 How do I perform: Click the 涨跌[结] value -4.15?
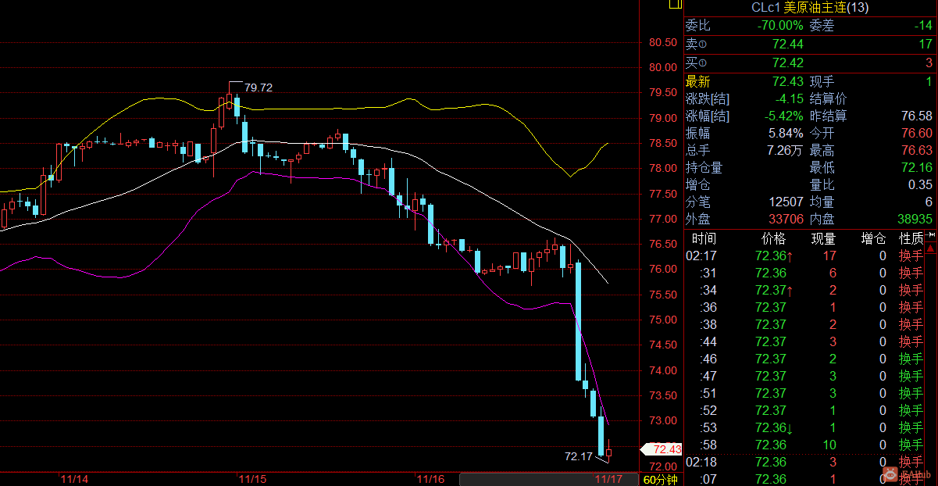789,99
